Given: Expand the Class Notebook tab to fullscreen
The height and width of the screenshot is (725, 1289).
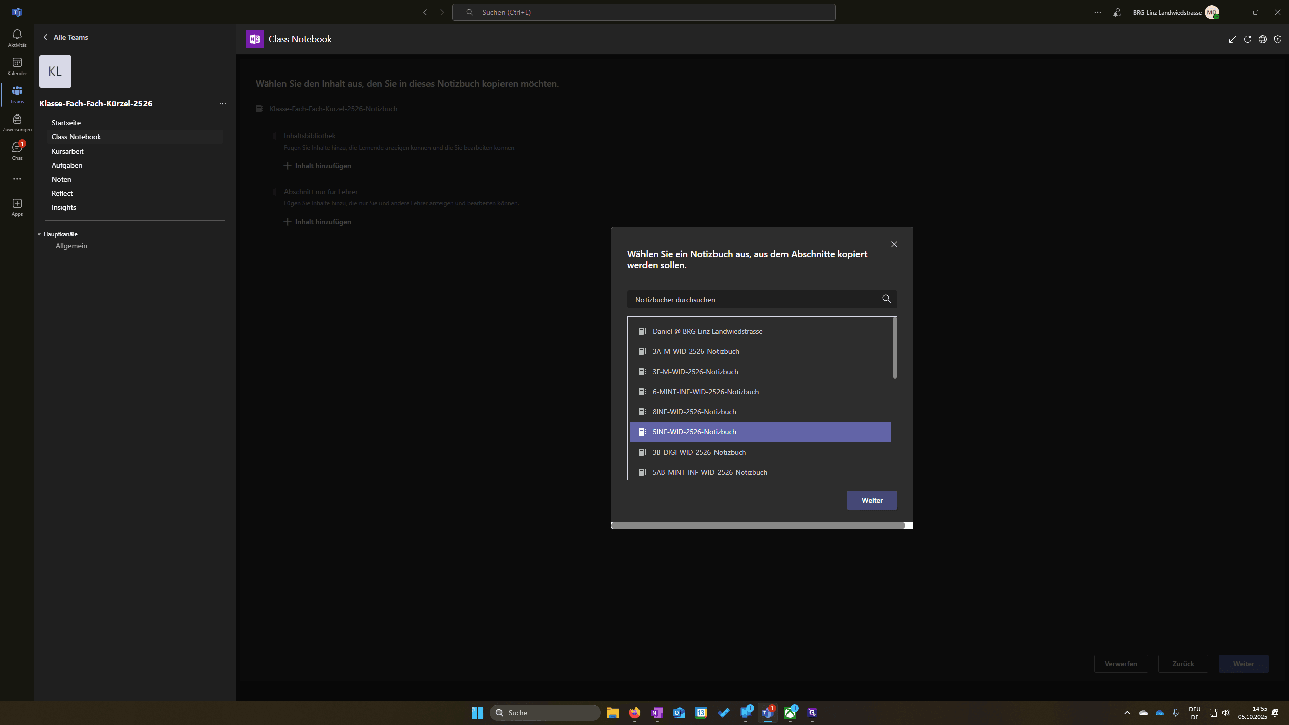Looking at the screenshot, I should coord(1232,39).
